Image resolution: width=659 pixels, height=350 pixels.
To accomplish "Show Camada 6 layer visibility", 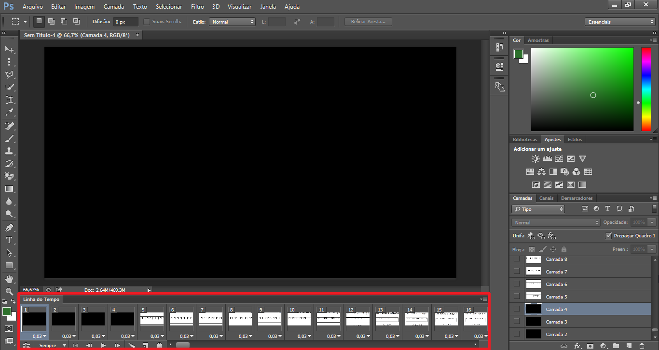I will coord(517,284).
